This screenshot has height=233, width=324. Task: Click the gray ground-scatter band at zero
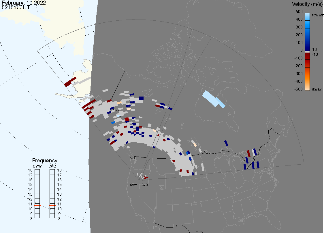point(307,51)
